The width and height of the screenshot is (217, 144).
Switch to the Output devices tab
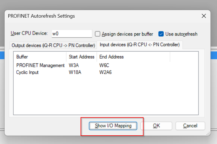coord(53,45)
